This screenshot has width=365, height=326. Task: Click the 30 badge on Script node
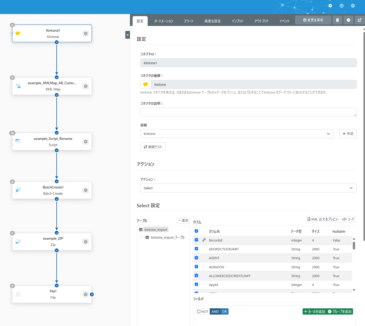(x=12, y=133)
